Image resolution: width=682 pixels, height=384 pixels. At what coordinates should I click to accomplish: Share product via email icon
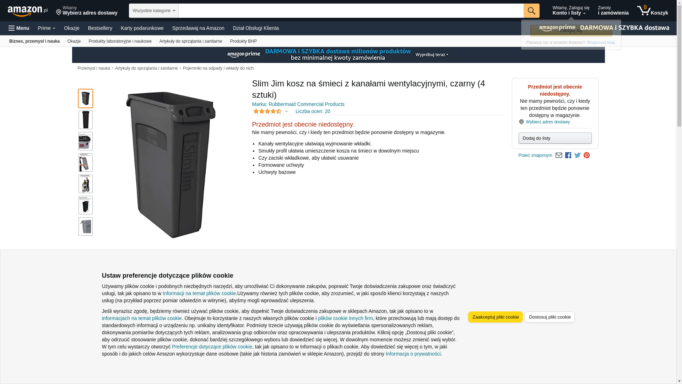(559, 155)
